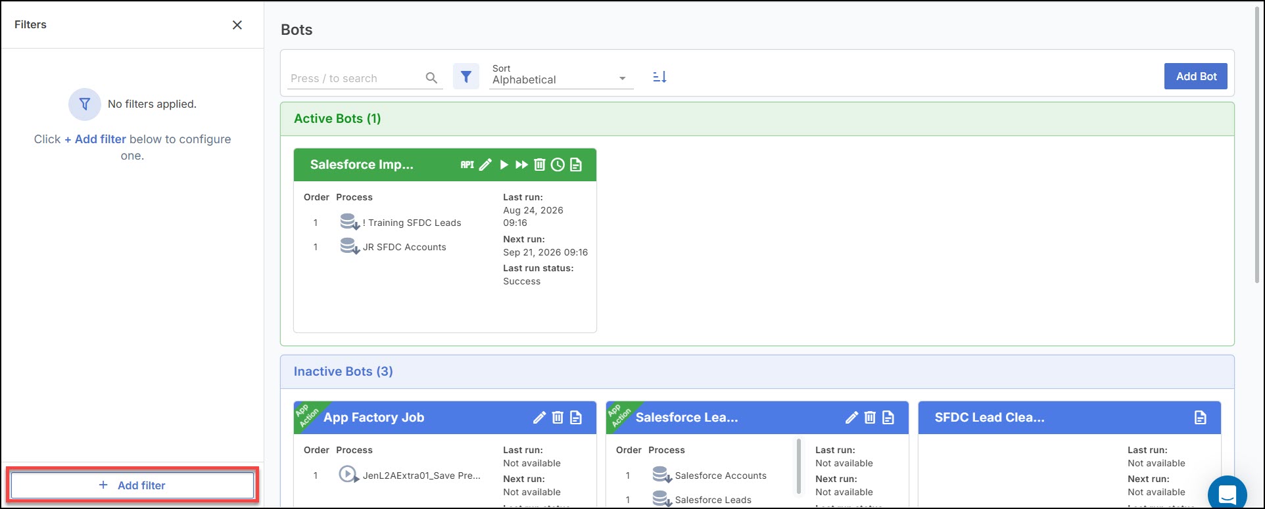Close the Filters panel
Screen dimensions: 1265x509
point(237,25)
